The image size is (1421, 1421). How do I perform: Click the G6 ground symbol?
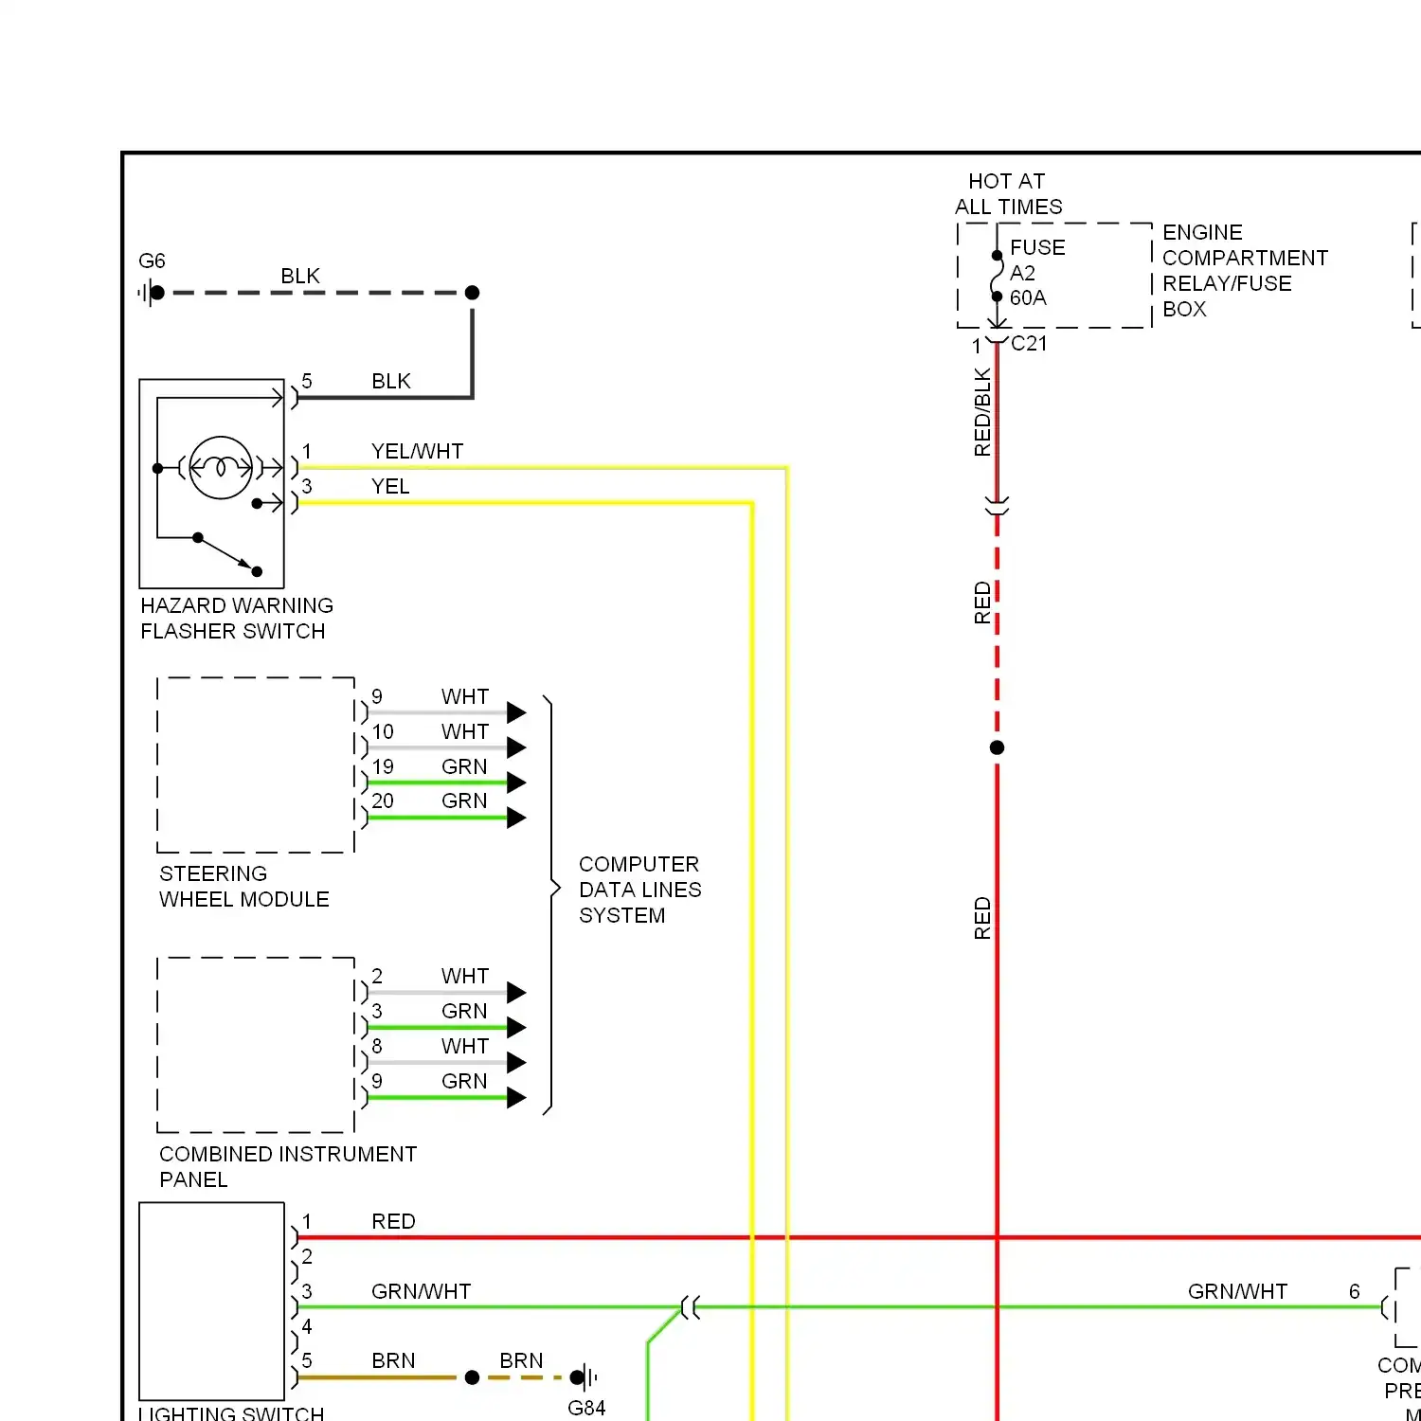coord(153,293)
